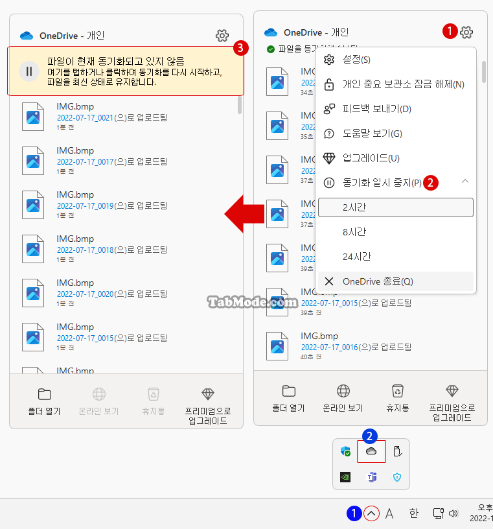Open 설정(S) menu entry
The width and height of the screenshot is (493, 529).
point(396,60)
